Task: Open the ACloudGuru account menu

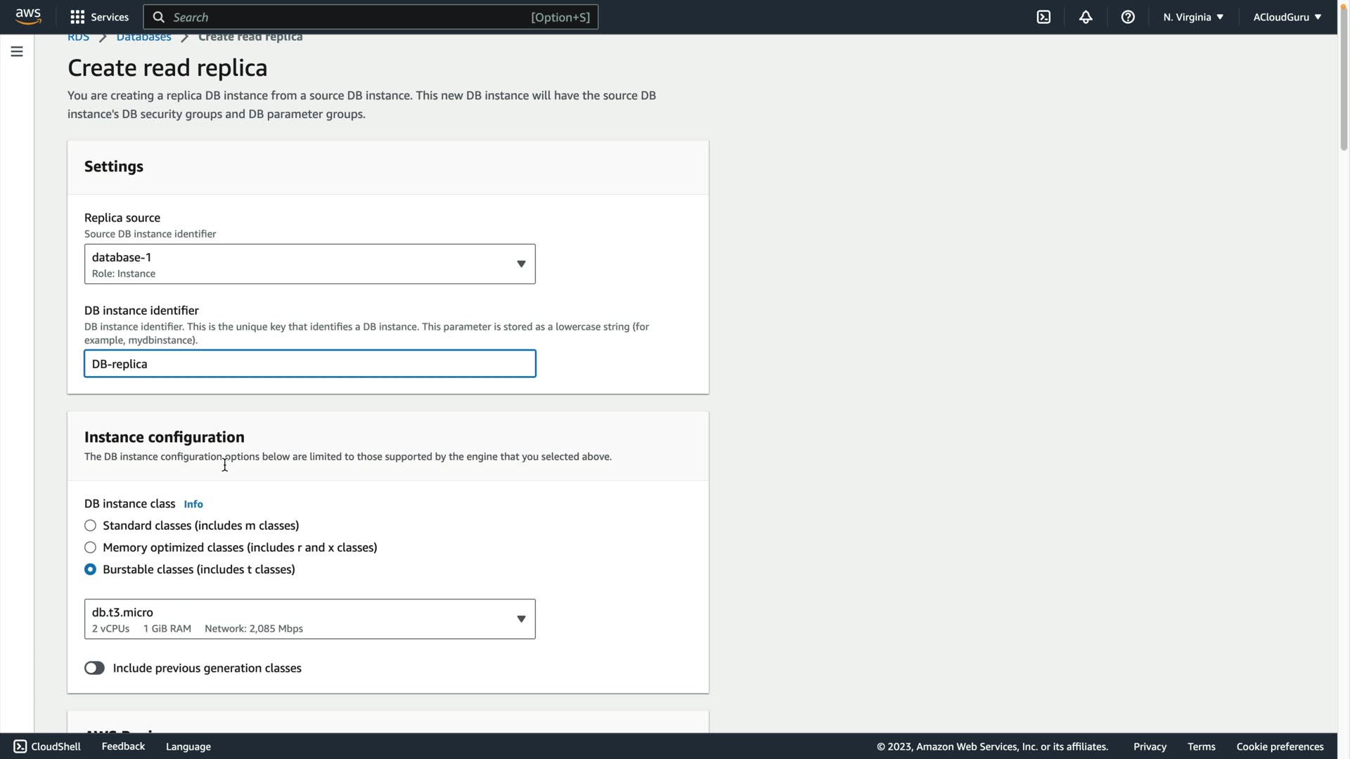Action: click(x=1286, y=17)
